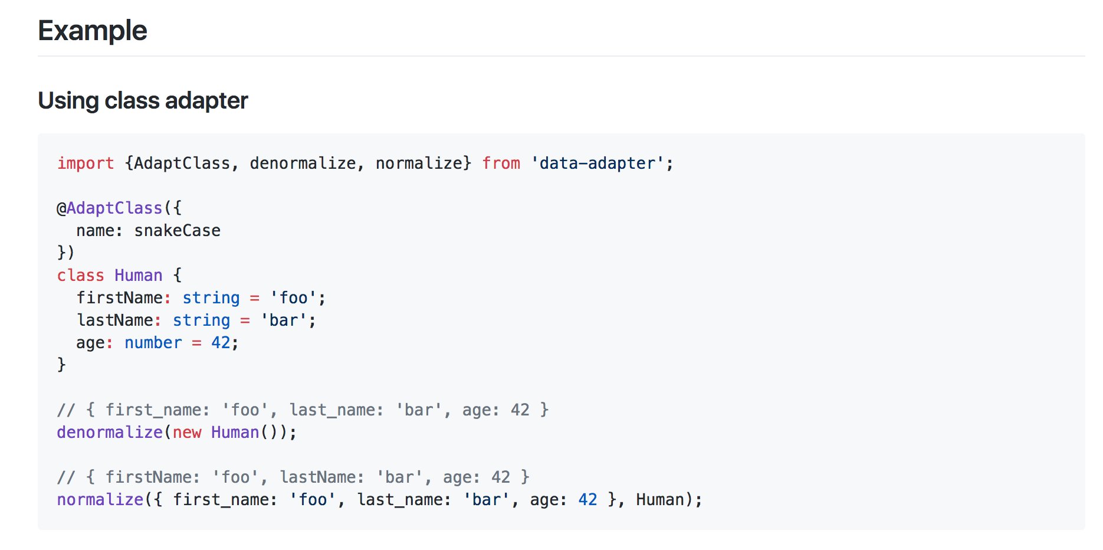Click the denormalize function call
The image size is (1103, 550).
[110, 433]
